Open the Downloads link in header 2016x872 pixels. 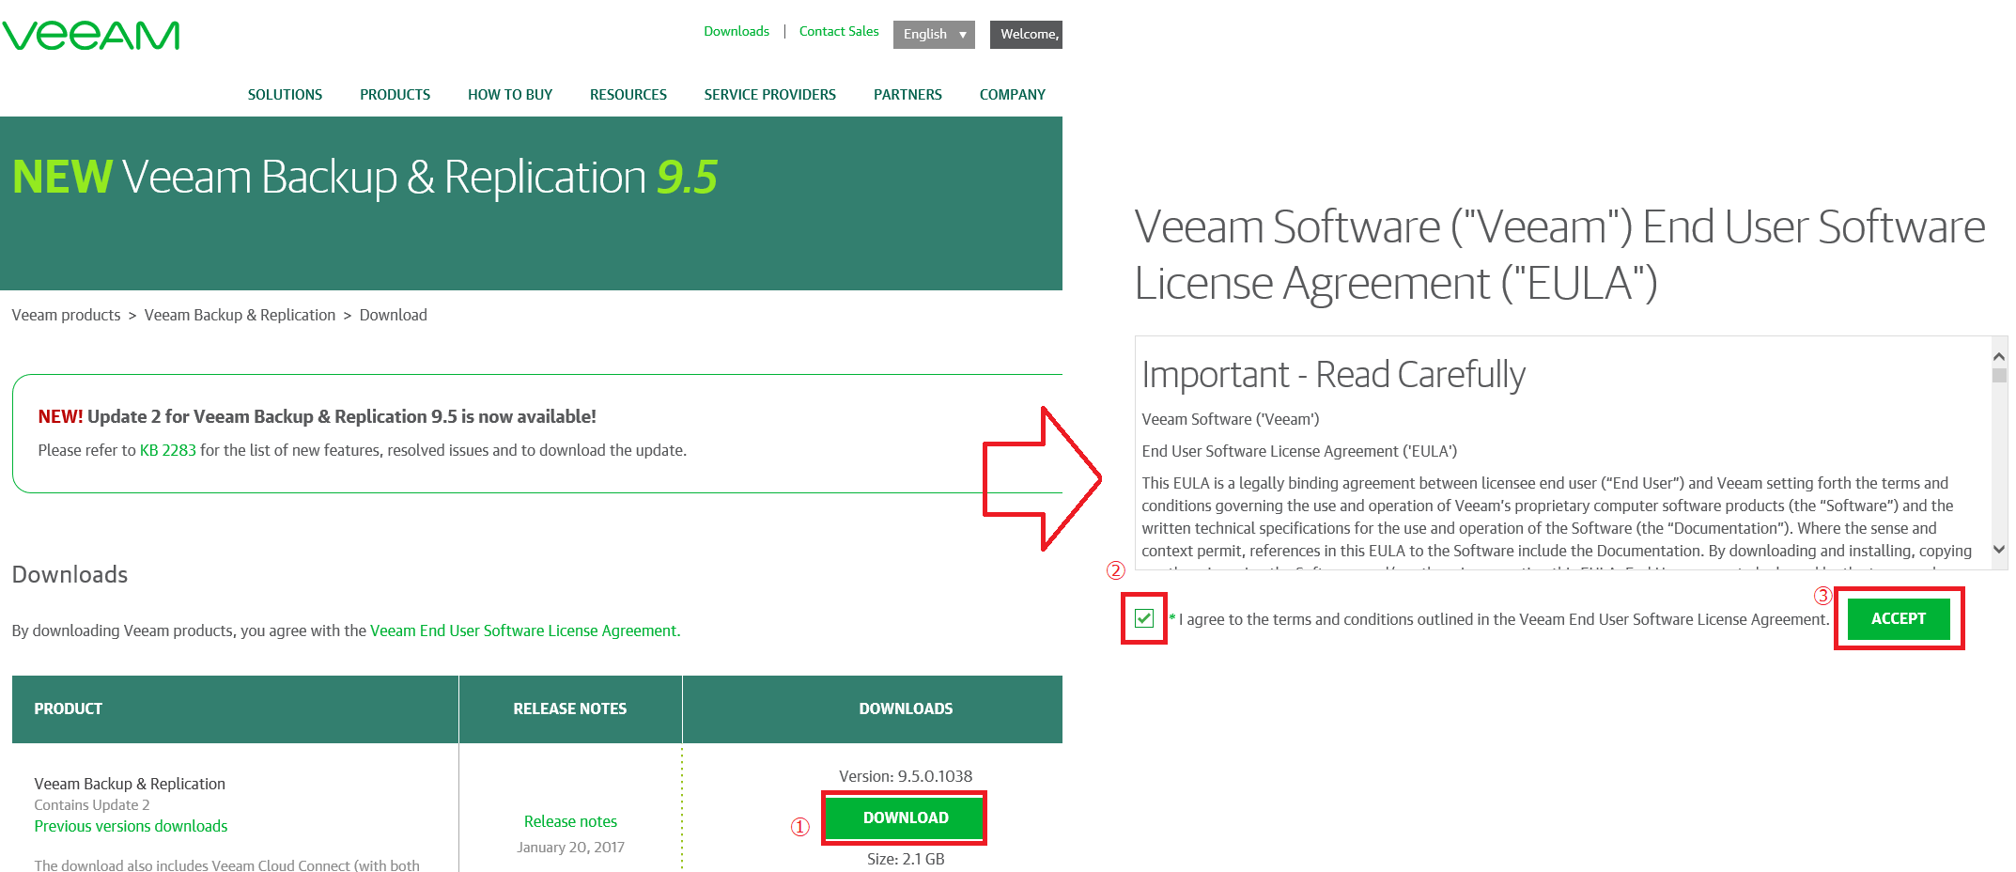click(x=737, y=31)
